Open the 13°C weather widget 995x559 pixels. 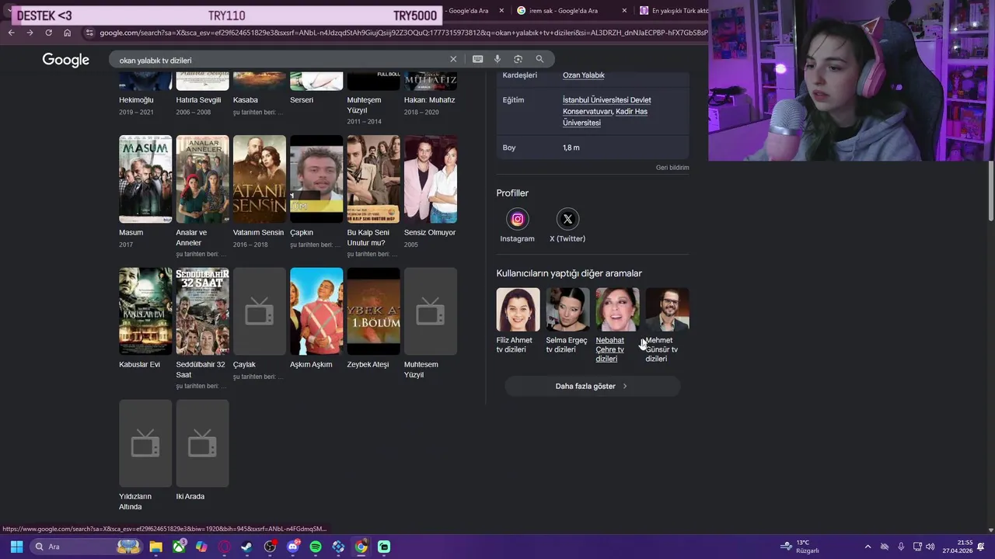coord(800,547)
